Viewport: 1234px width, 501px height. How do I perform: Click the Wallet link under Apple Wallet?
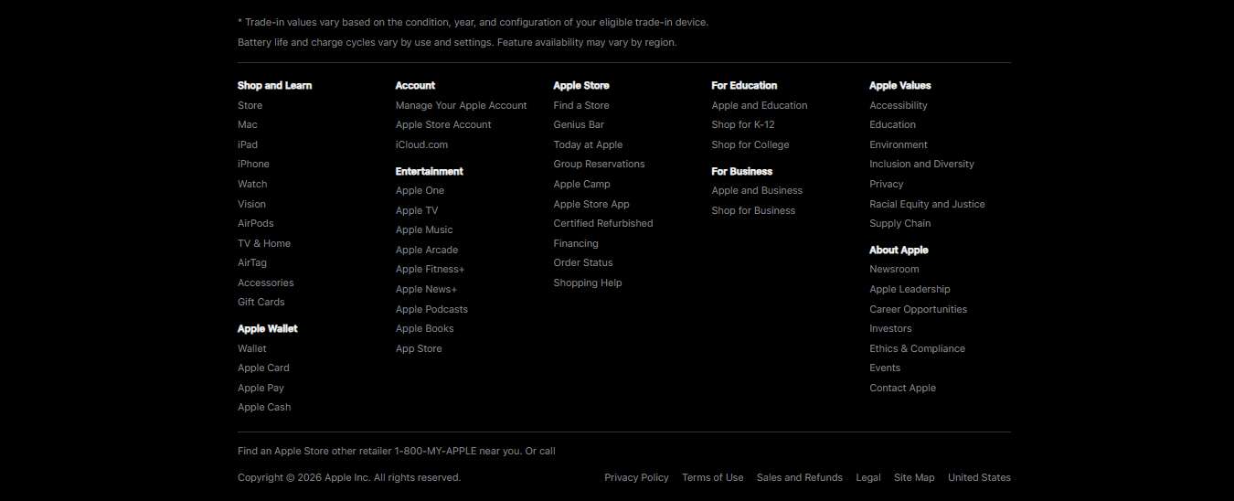click(x=251, y=348)
